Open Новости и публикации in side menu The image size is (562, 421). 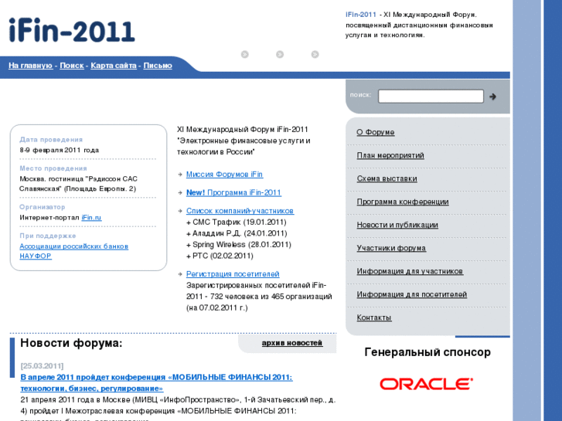point(397,225)
